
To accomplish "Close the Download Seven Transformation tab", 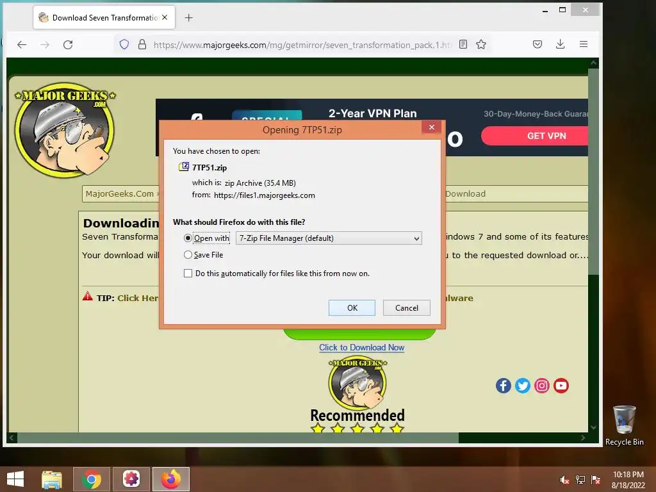I will pos(165,17).
